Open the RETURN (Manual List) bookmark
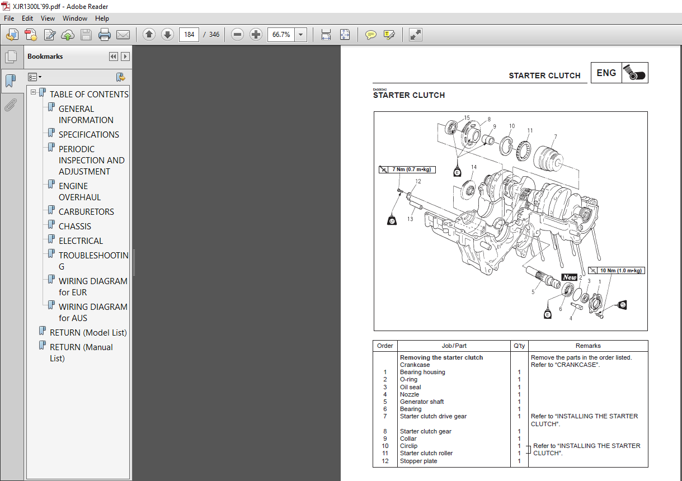Screen dimensions: 682x481 point(81,352)
